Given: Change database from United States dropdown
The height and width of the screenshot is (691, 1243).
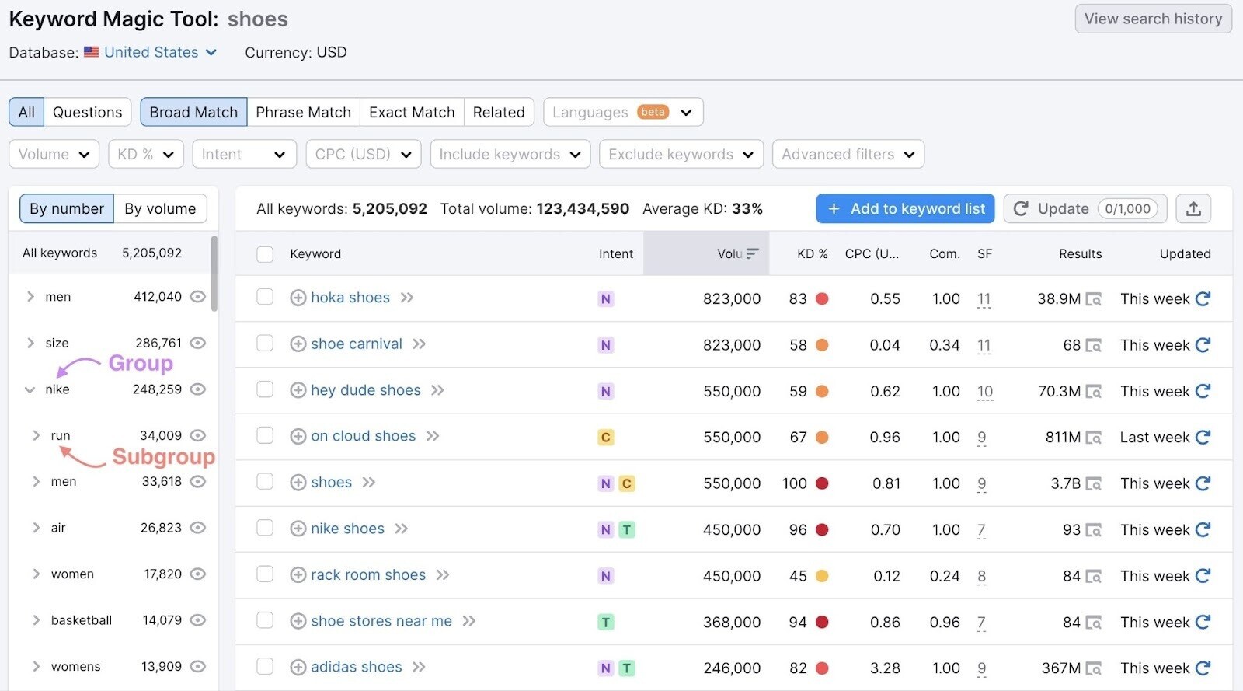Looking at the screenshot, I should tap(160, 52).
